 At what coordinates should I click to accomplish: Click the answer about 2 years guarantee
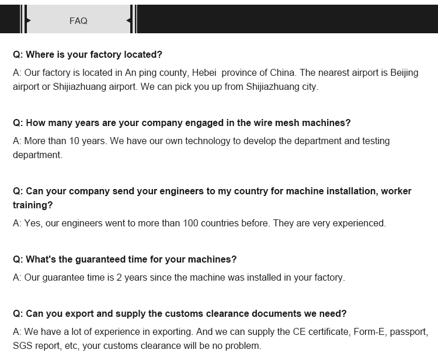(179, 278)
